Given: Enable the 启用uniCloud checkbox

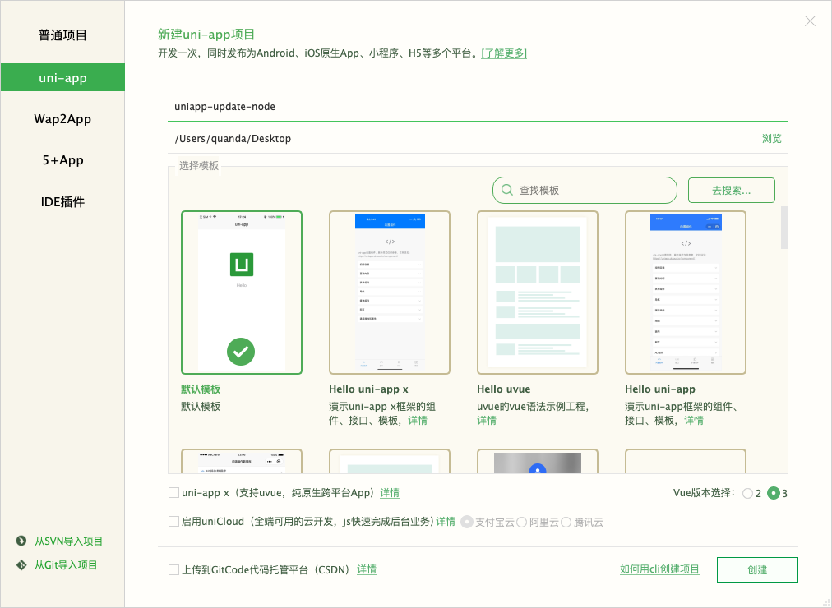Looking at the screenshot, I should coord(173,522).
